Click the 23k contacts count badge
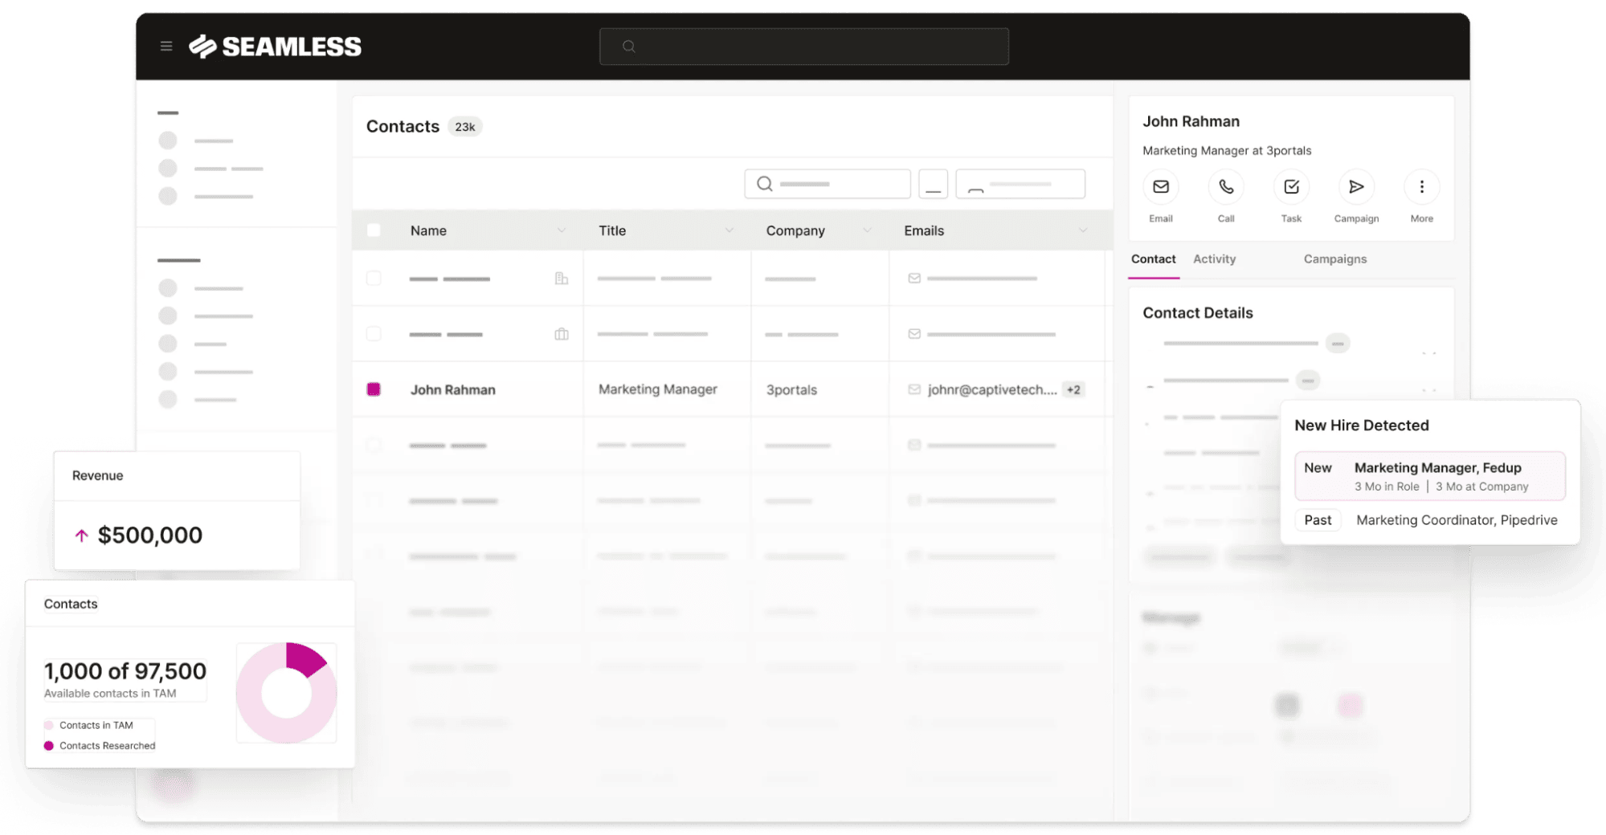This screenshot has height=835, width=1606. pos(464,127)
